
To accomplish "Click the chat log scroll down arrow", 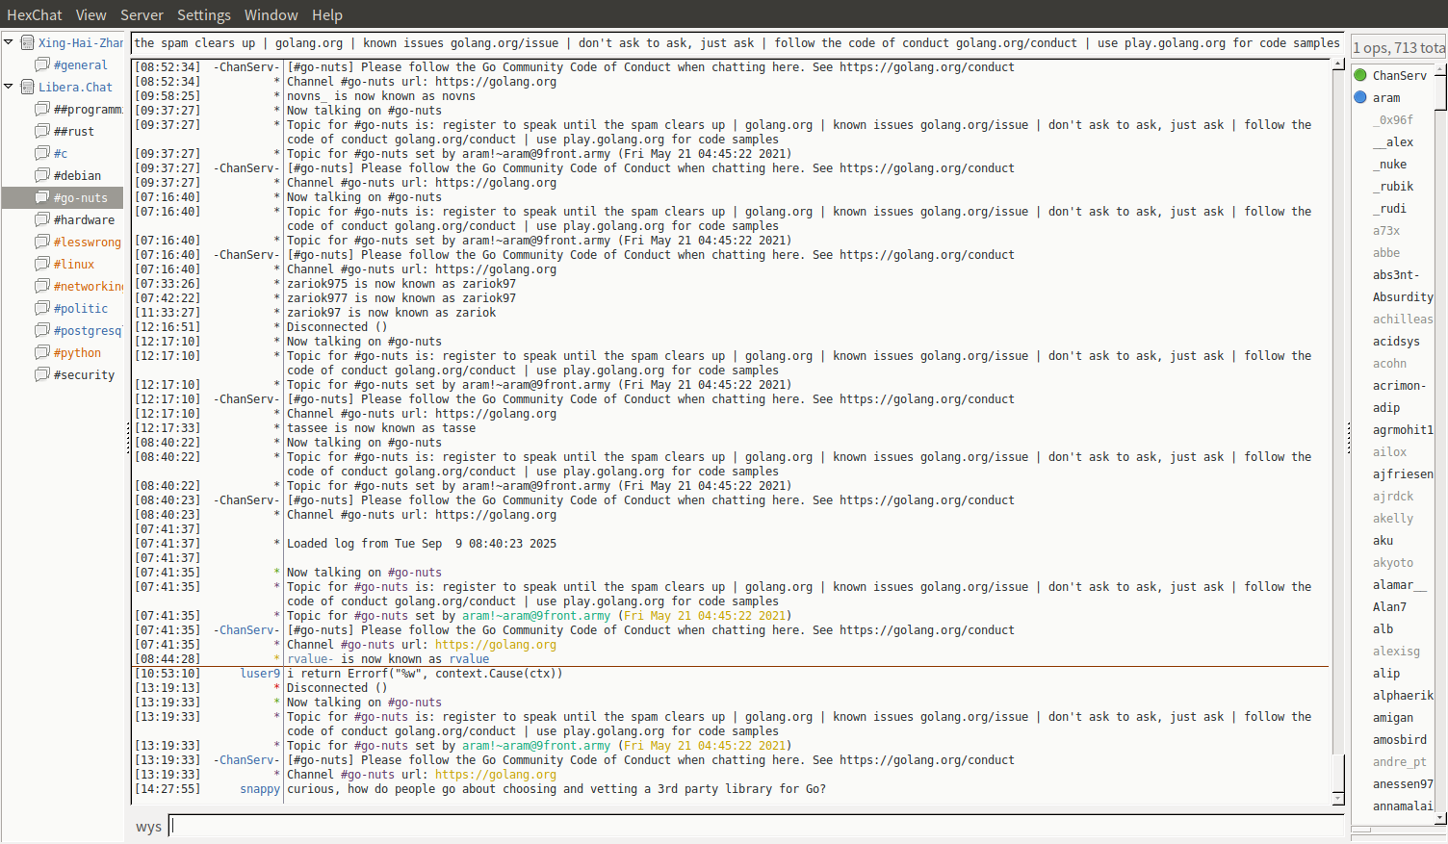I will click(1338, 798).
